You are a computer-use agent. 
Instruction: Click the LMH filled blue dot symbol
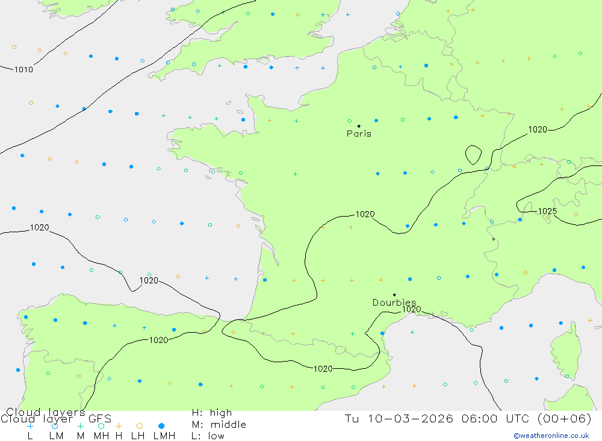pos(161,426)
